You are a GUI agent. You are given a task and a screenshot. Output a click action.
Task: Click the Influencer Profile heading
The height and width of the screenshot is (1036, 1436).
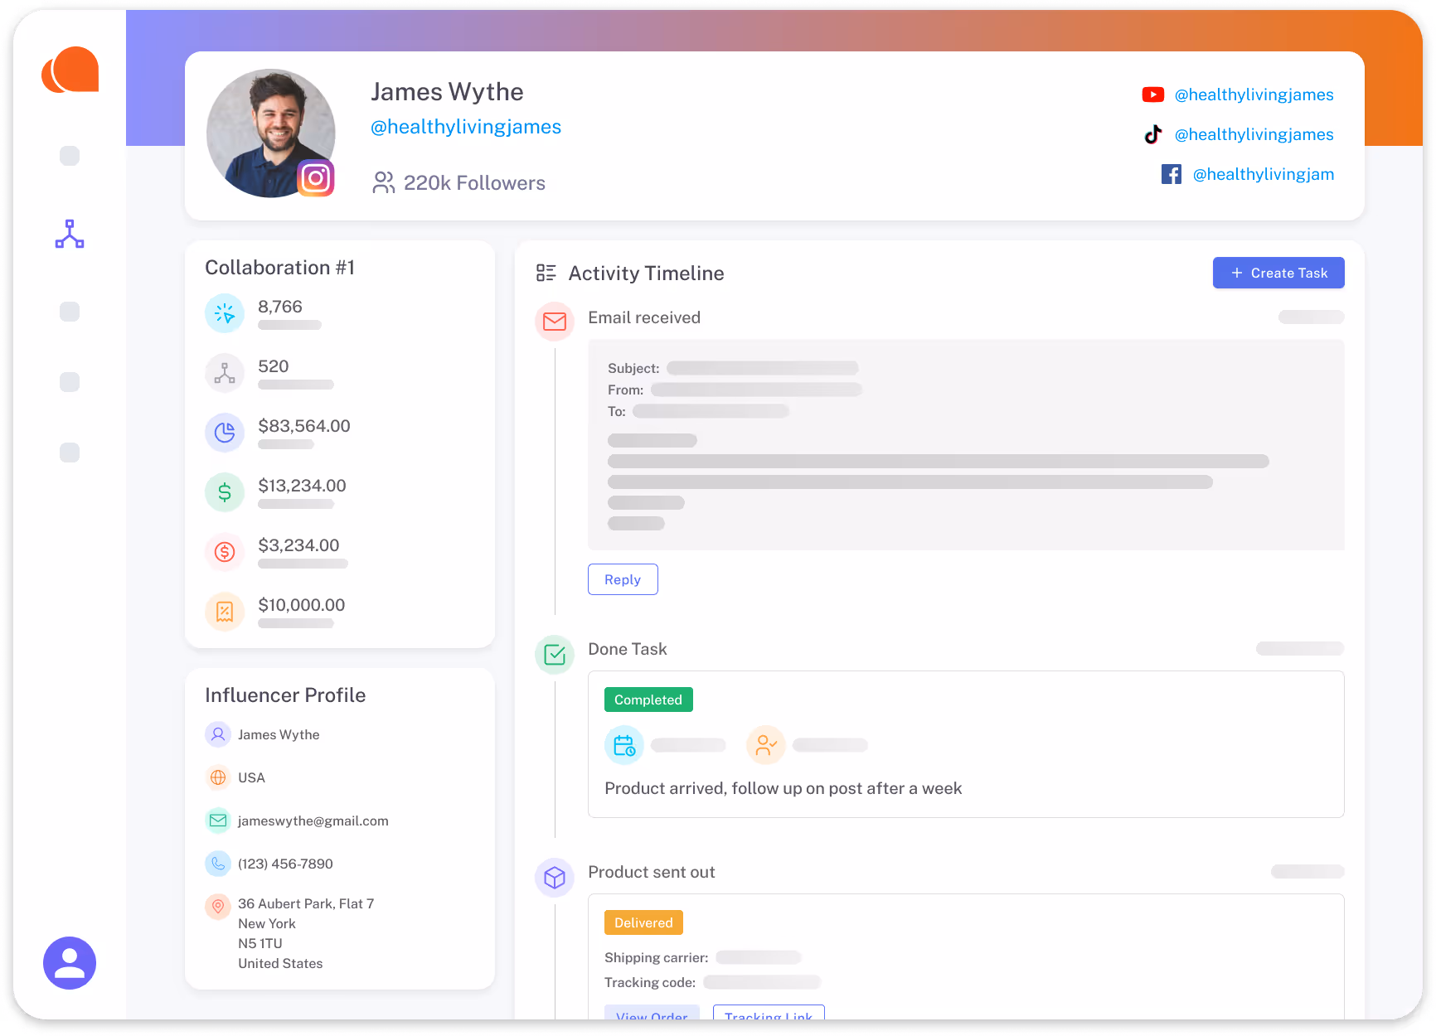click(x=285, y=695)
